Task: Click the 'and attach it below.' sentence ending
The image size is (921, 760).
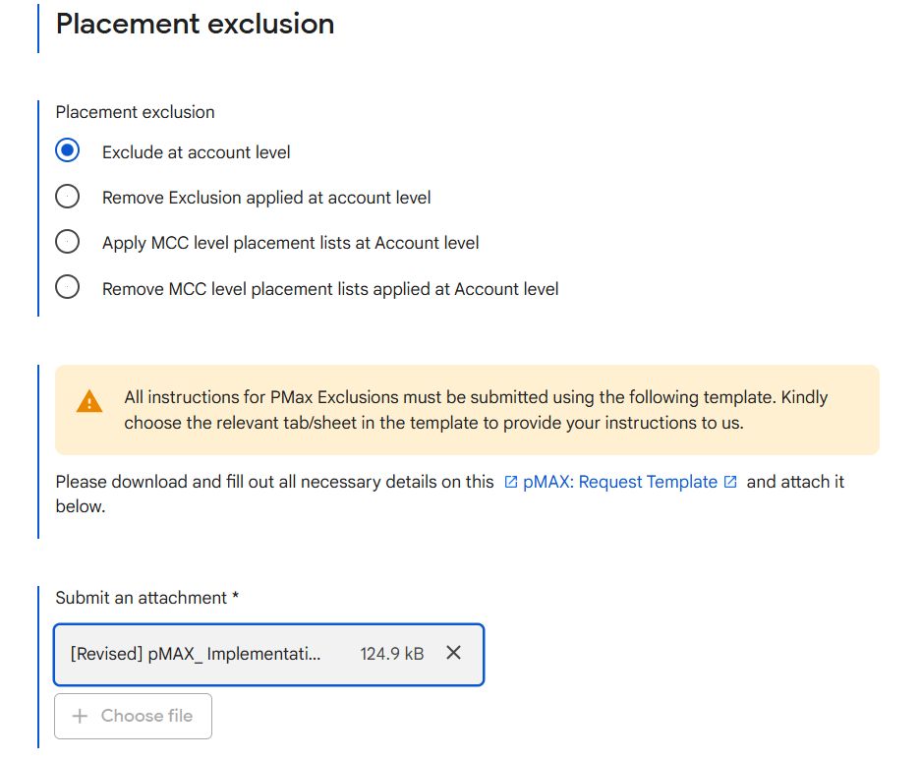Action: pos(794,482)
